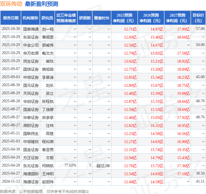Click the 12.71亿 profit value

pyautogui.click(x=130, y=29)
